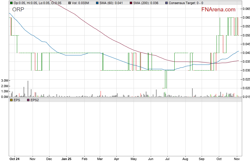
Task: Click the purple EPS2 legend swatch
Action: [28, 100]
